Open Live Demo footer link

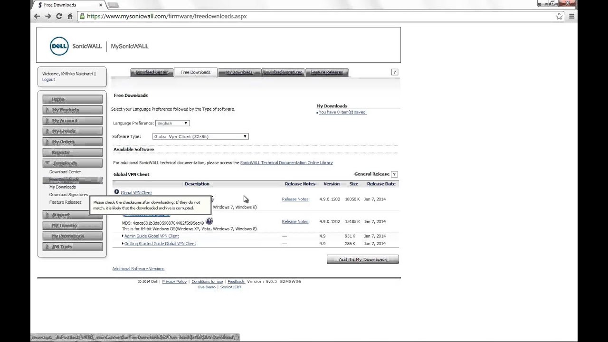pos(206,287)
